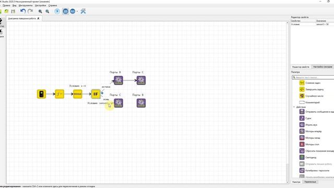The height and width of the screenshot is (188, 334).
Task: Switch to the Переменные bottom tab
Action: coord(310,182)
